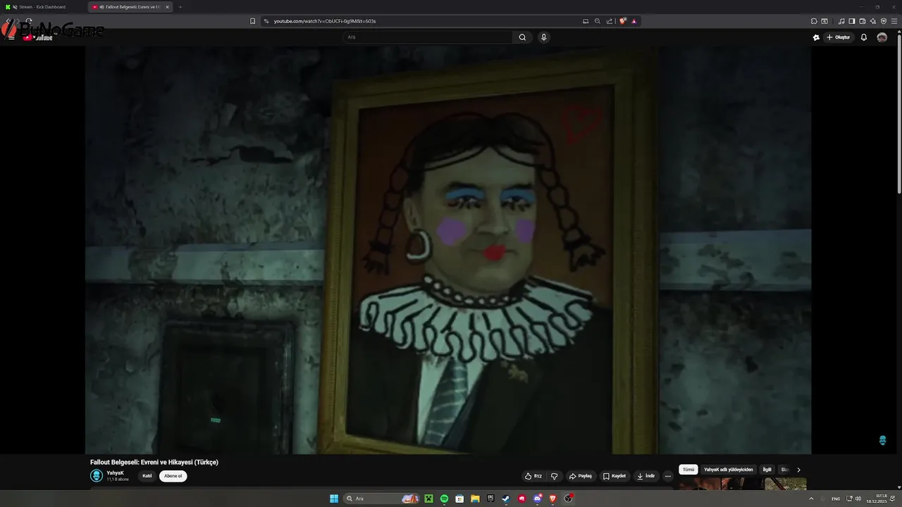This screenshot has height=507, width=902.
Task: Click the Katıl join button
Action: 147,476
